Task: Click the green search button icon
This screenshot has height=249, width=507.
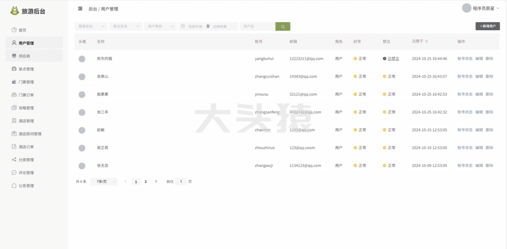Action: pyautogui.click(x=283, y=27)
